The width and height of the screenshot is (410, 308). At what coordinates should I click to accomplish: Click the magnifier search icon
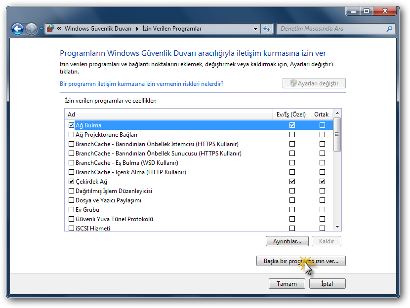click(x=389, y=29)
